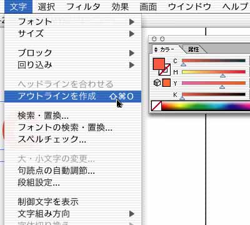250x225 pixels.
Task: Switch to the カラー tab
Action: [167, 49]
